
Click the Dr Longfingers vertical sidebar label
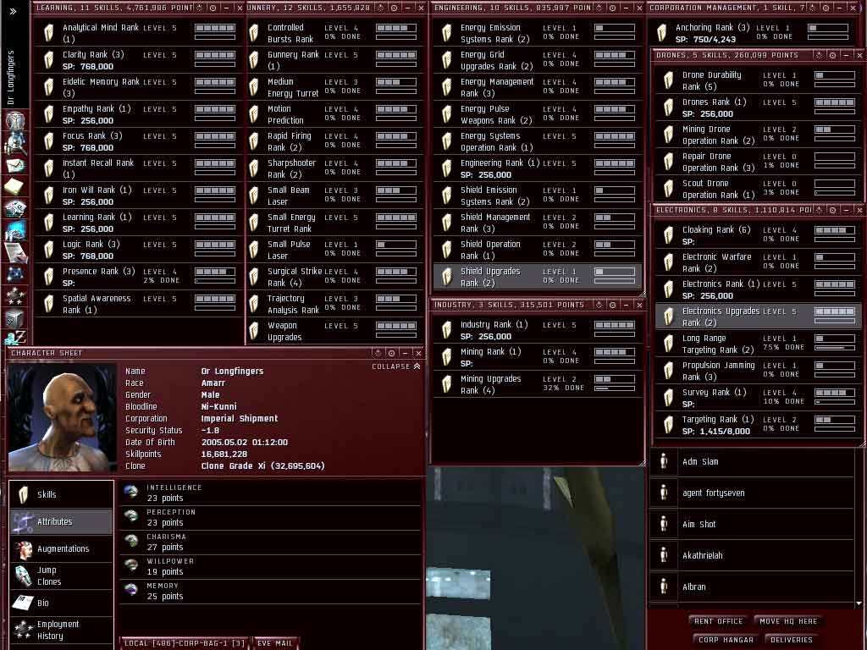[x=11, y=77]
